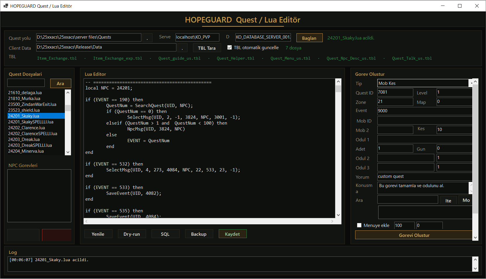The height and width of the screenshot is (279, 486).
Task: Click the Serve localhost\KO_PVP field
Action: 197,37
